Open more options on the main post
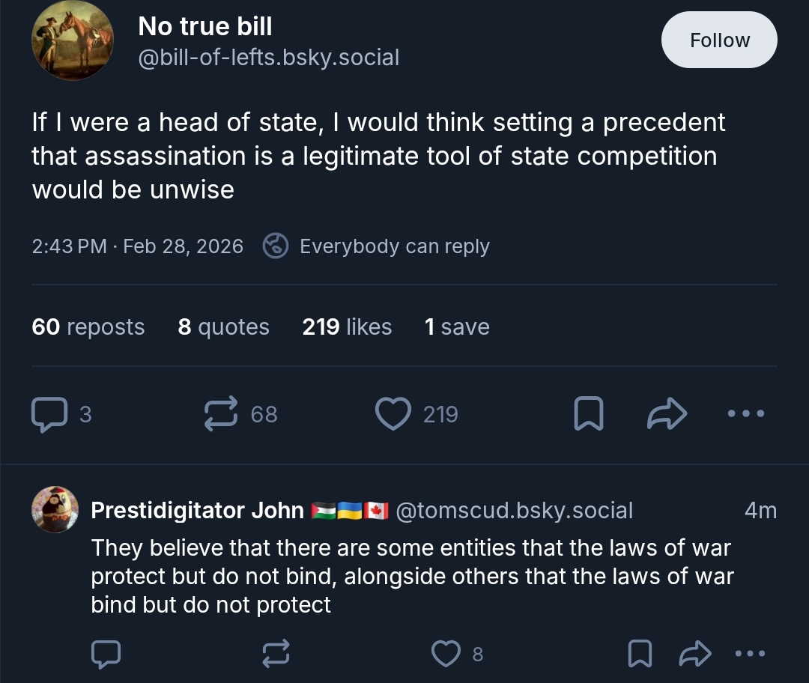Screen dimensions: 809x683 point(746,413)
